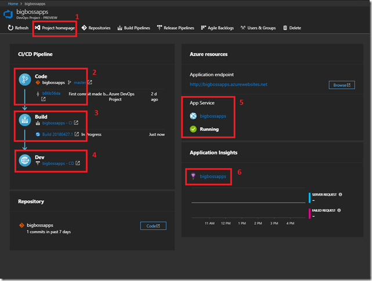Click the Refresh toolbar button
The image size is (372, 281).
18,28
